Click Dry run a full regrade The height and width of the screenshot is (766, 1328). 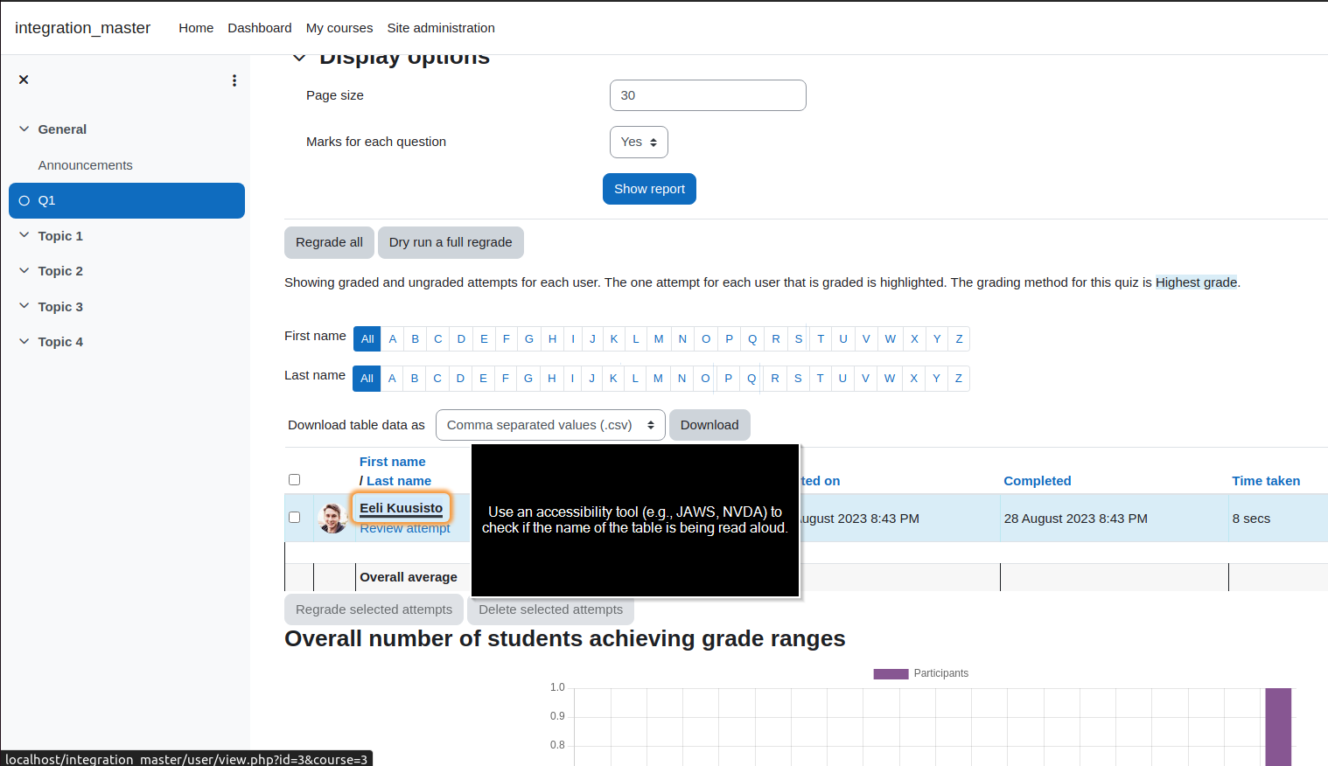[x=451, y=242]
